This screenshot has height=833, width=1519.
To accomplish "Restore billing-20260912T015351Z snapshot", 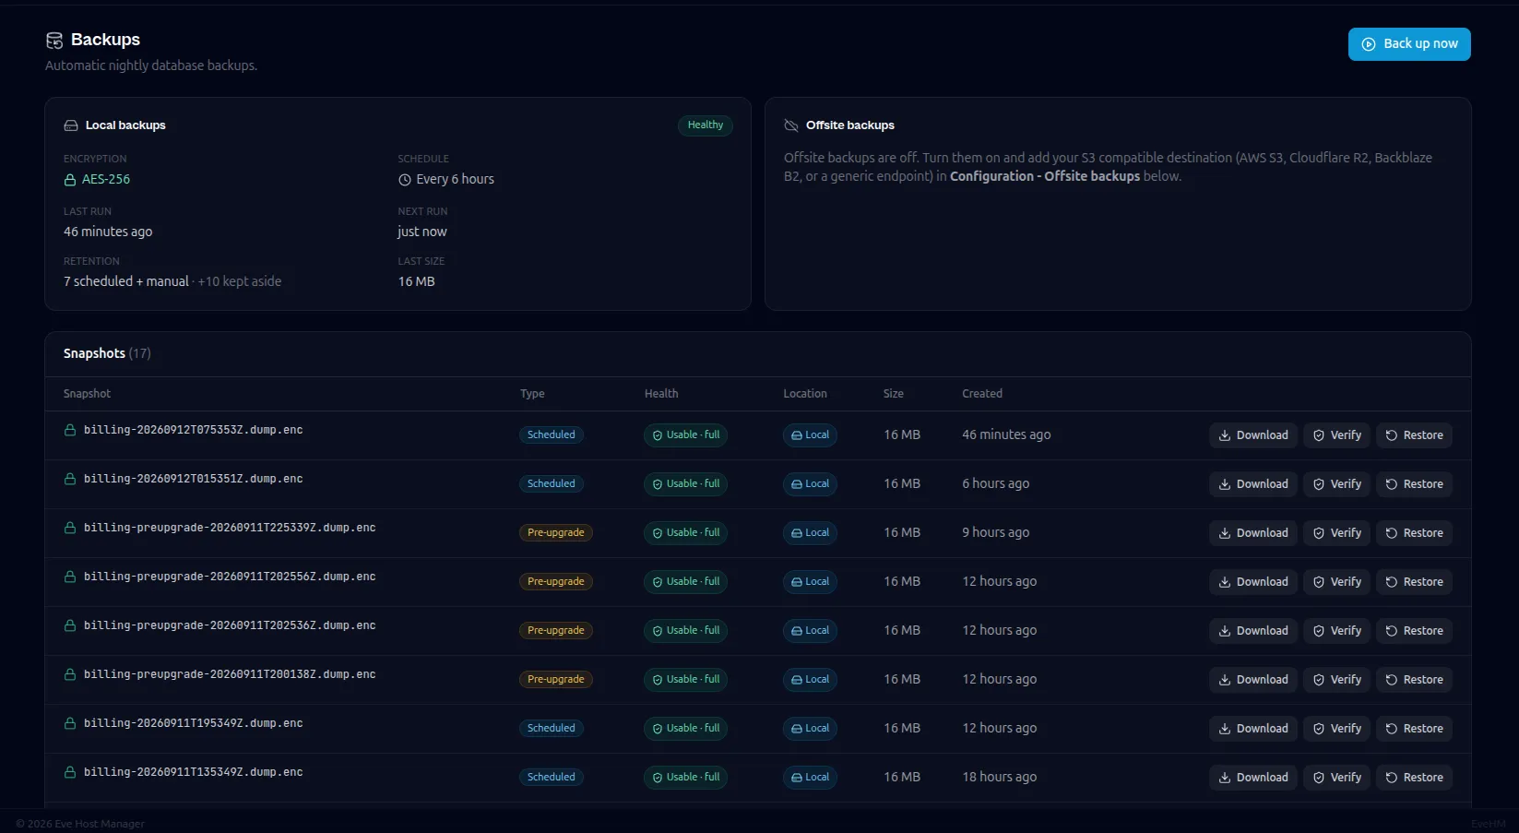I will point(1415,484).
